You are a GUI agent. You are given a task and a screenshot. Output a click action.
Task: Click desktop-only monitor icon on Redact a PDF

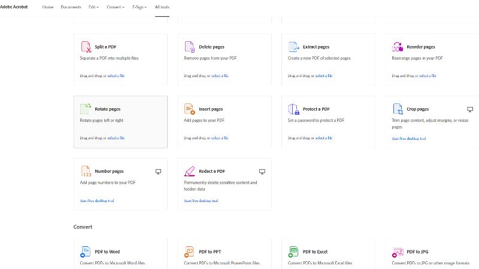[262, 172]
